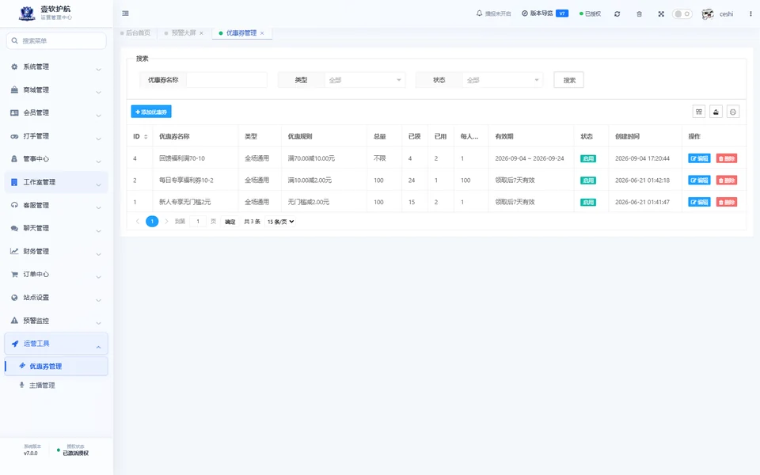Click the notification bell icon
This screenshot has height=475, width=760.
(x=480, y=13)
